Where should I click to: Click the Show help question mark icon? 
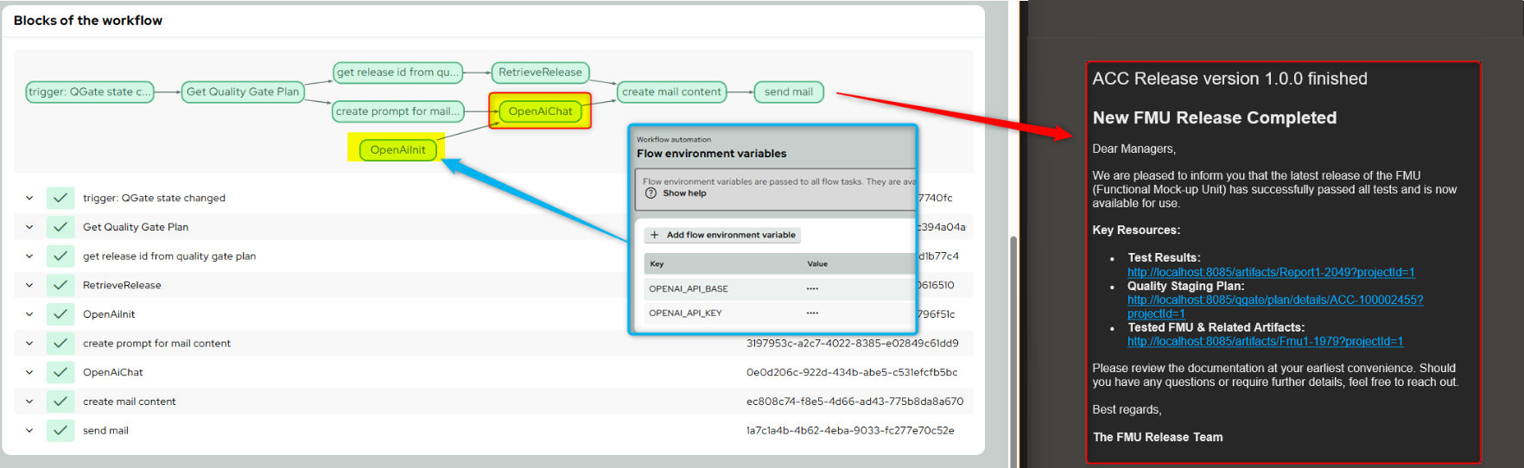[x=651, y=193]
